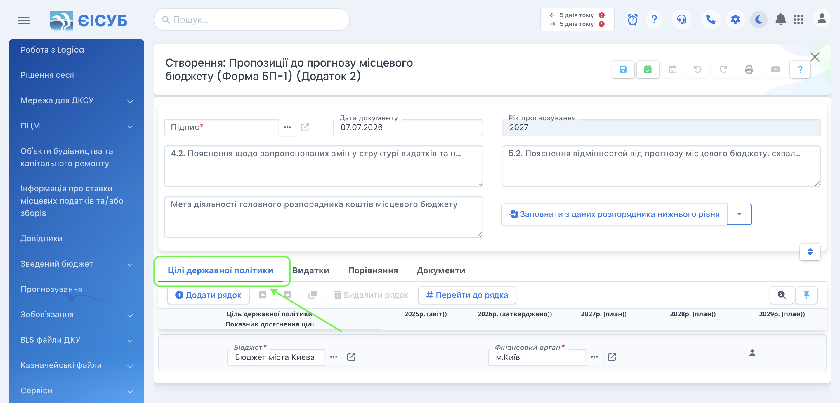The height and width of the screenshot is (403, 840).
Task: Open Фінансовий орган selection ellipsis
Action: click(594, 357)
